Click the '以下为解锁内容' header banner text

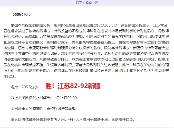point(87,3)
